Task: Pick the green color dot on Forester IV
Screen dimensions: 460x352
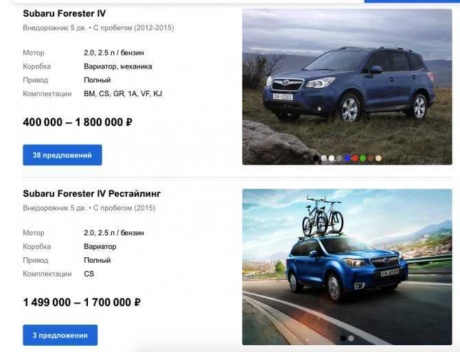Action: pyautogui.click(x=363, y=159)
